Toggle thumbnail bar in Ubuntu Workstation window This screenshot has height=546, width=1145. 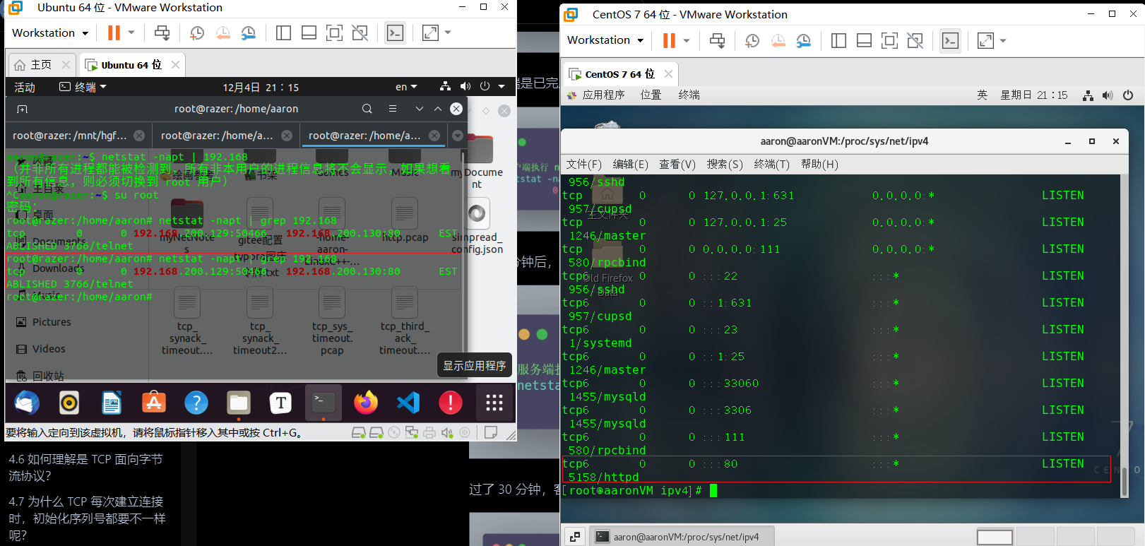click(x=309, y=32)
